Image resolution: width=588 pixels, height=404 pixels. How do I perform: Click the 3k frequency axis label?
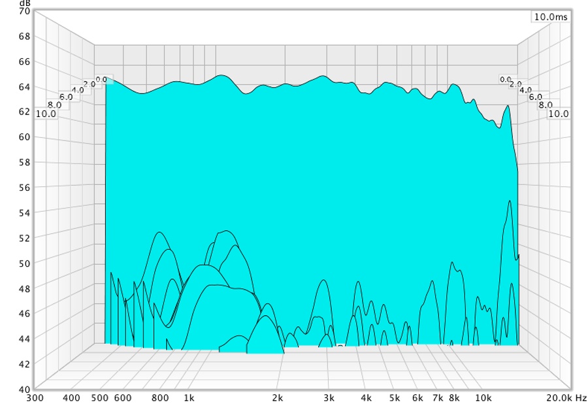329,398
